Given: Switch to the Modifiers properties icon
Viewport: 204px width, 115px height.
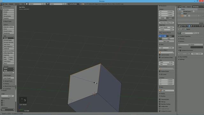Looking at the screenshot, I should (195, 26).
